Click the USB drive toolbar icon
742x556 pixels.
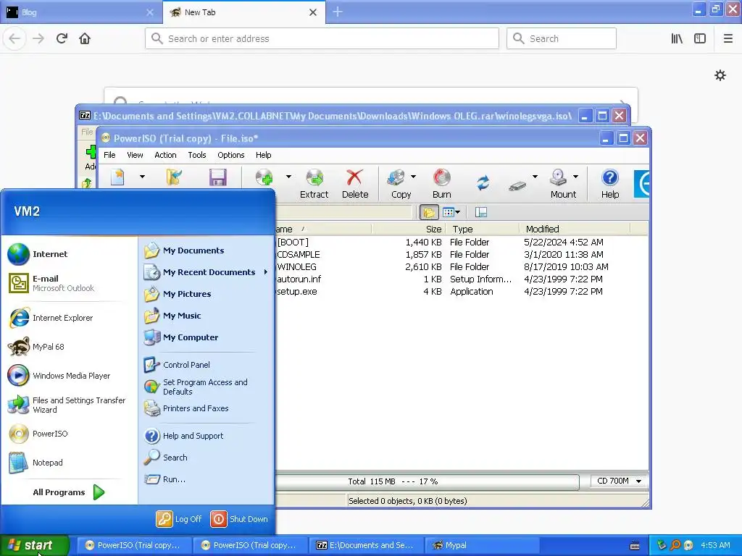(x=517, y=185)
